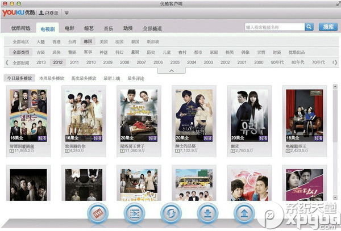Click the search video name input field
Viewport: 341px width, 231px height.
point(275,27)
